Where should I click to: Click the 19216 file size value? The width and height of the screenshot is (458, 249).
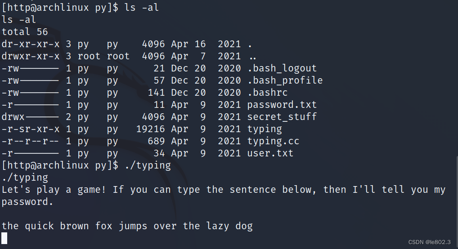tap(150, 129)
